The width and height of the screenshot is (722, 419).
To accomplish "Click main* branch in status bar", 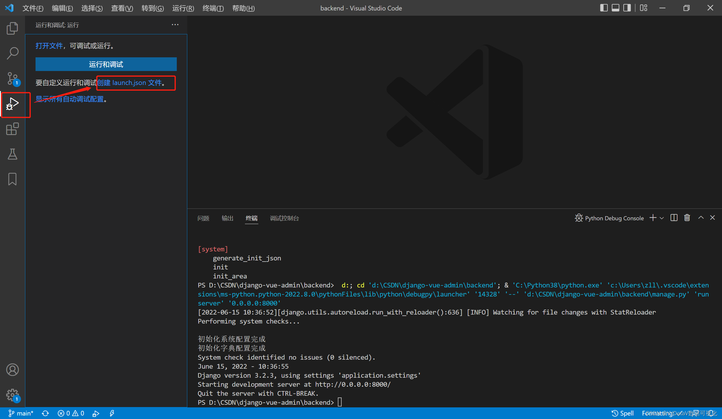I will point(21,413).
